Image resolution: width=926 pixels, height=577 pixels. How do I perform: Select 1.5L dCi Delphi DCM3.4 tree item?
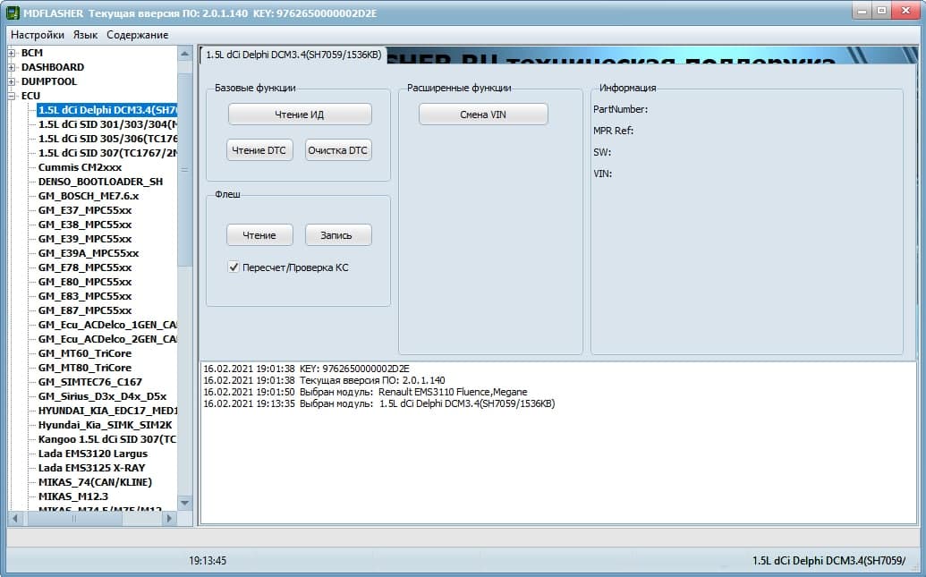[106, 110]
